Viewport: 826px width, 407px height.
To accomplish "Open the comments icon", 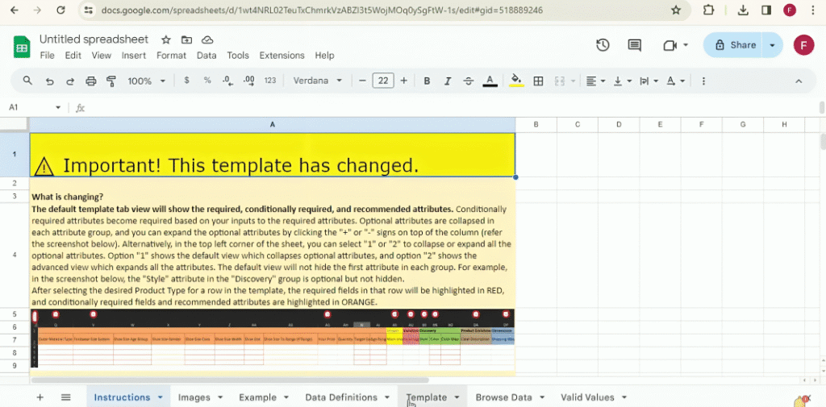I will click(x=635, y=45).
